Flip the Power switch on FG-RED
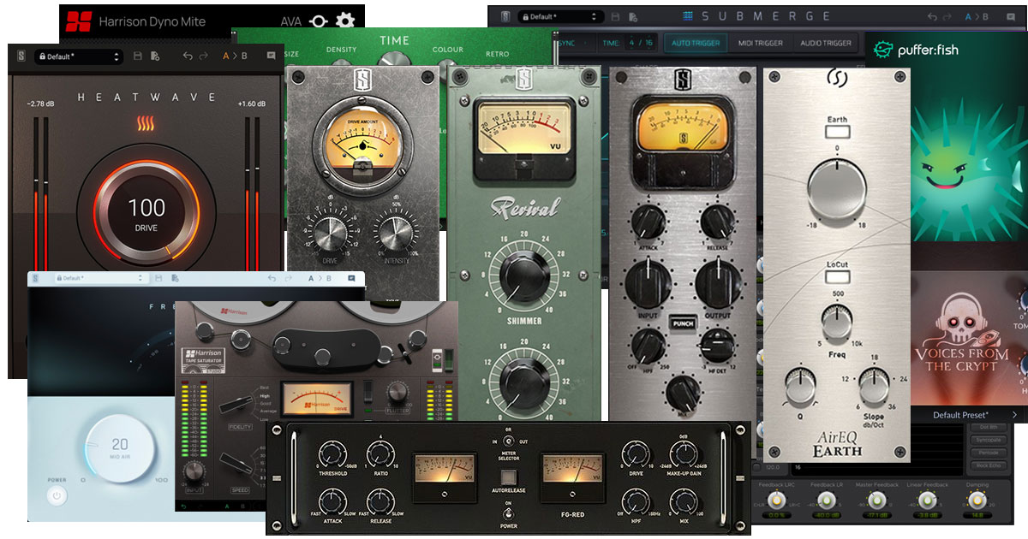The image size is (1028, 539). 508,513
